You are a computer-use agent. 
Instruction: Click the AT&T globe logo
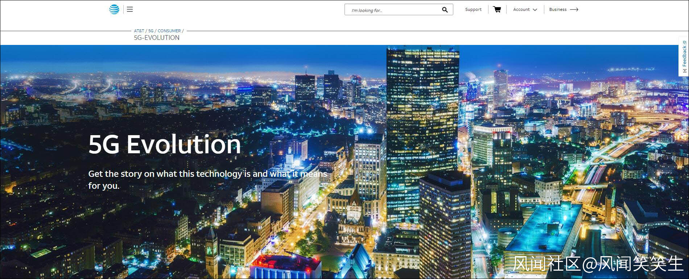tap(114, 9)
